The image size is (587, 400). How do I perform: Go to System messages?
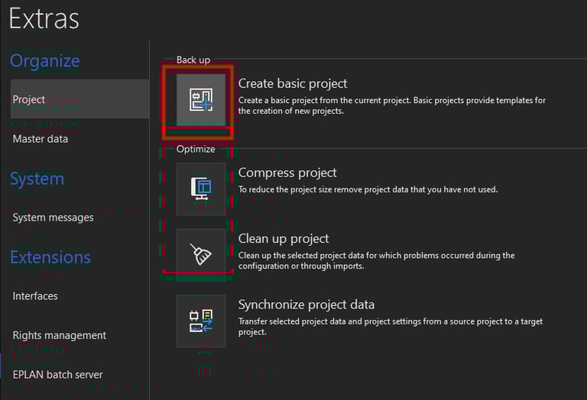(53, 218)
